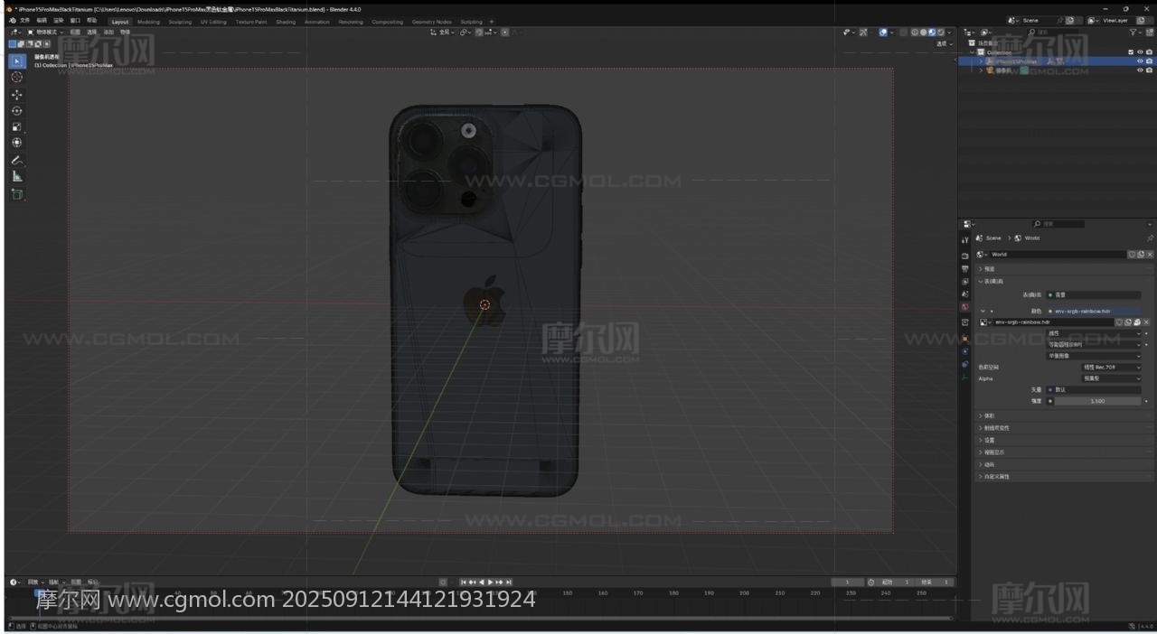Add a new workspace tab
Screen dimensions: 1157x634
(x=492, y=22)
